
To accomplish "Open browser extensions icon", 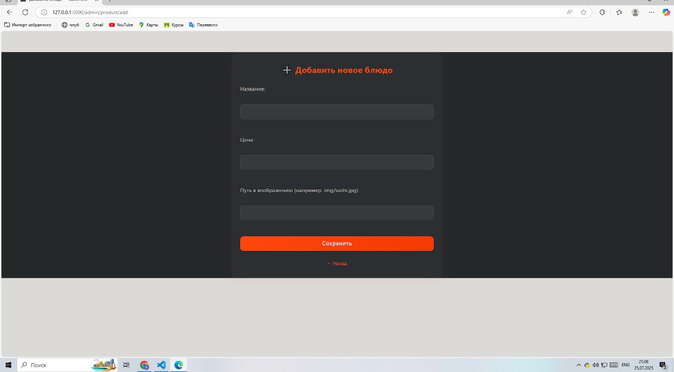I will [602, 12].
